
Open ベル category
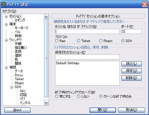coord(18,32)
